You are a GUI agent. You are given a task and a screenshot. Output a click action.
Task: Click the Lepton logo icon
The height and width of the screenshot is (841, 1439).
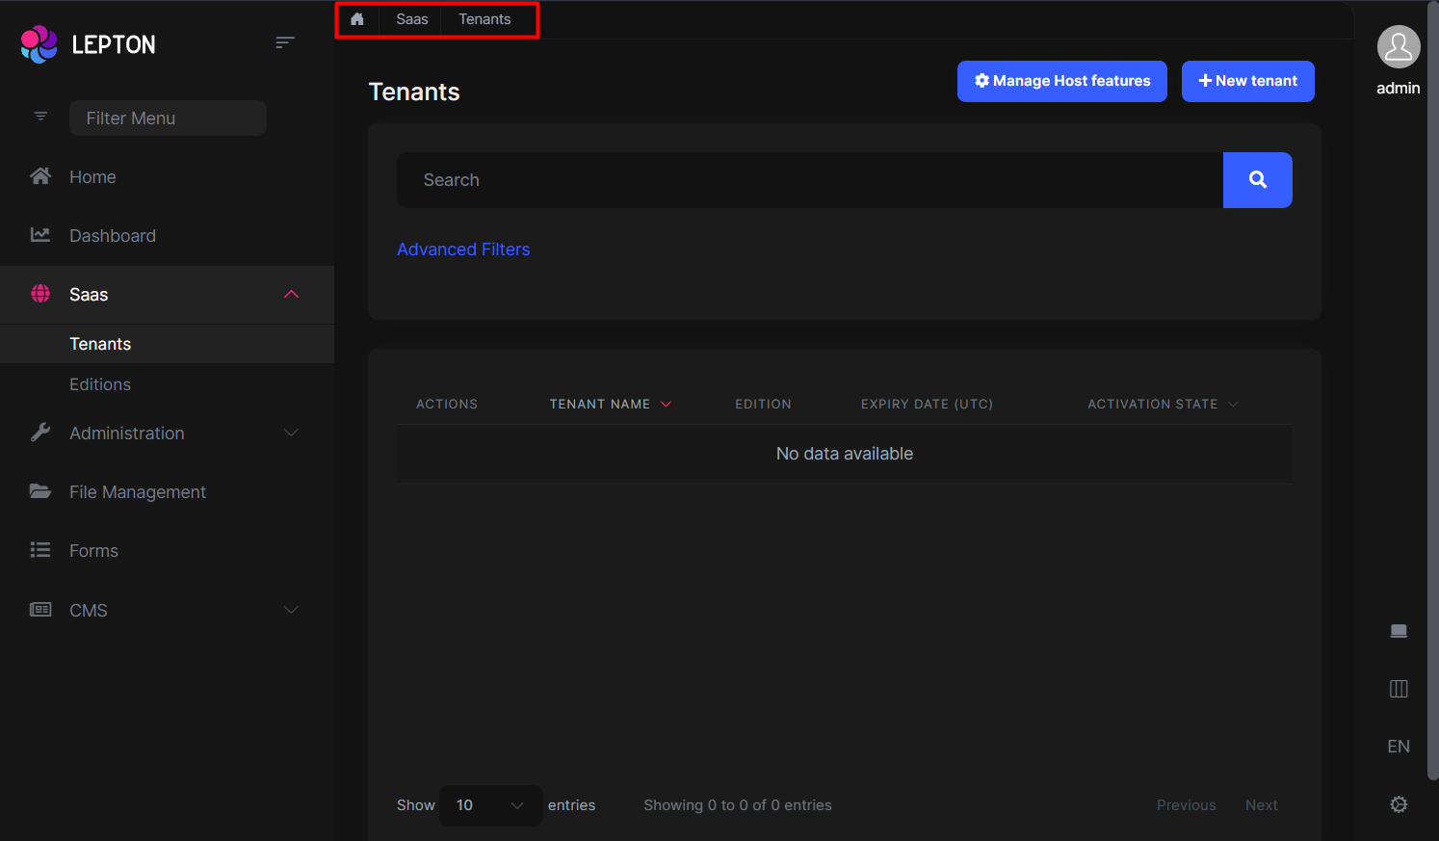click(x=39, y=44)
